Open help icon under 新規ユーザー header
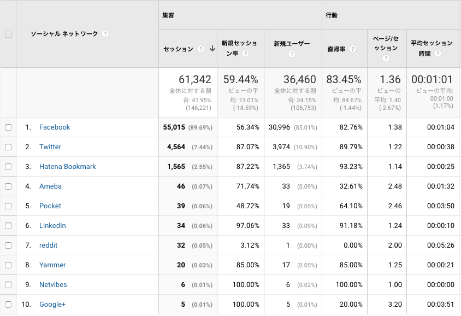 click(292, 54)
